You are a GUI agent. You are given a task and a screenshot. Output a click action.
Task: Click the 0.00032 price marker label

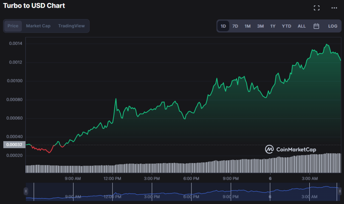coord(14,145)
